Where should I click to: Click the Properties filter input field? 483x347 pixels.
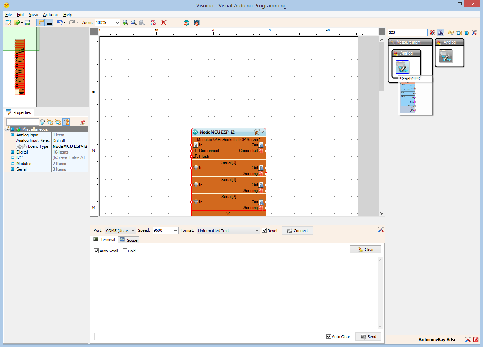(x=23, y=122)
